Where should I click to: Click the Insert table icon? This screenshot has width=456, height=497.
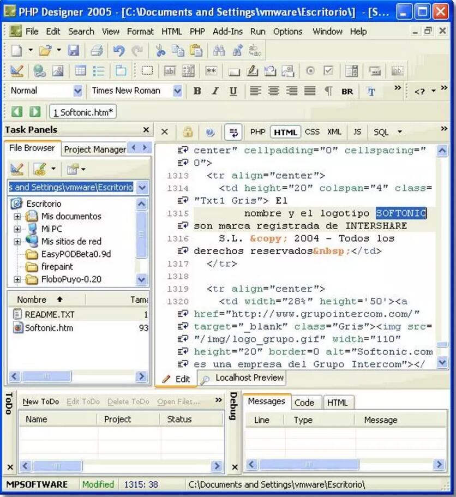[80, 70]
